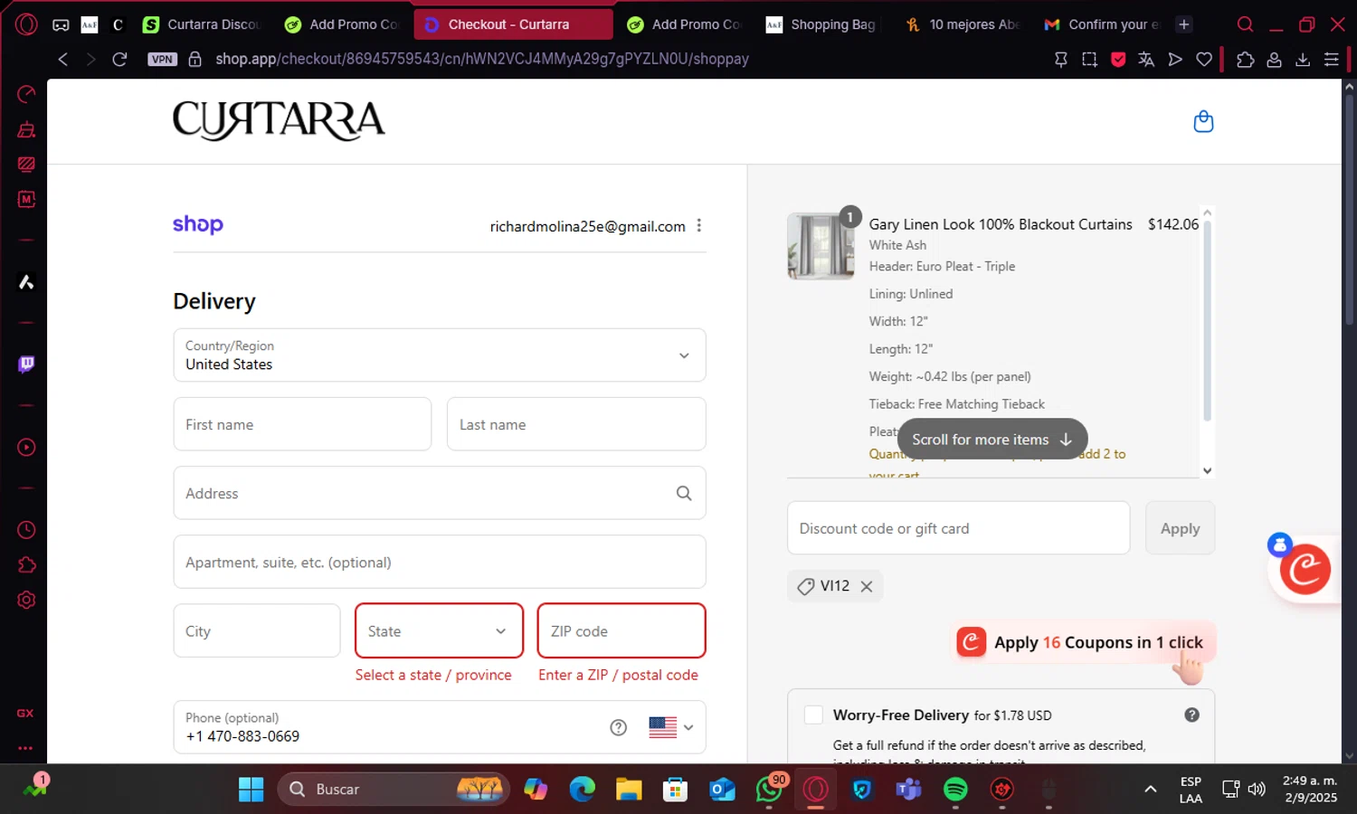Open WhatsApp from the taskbar

769,790
